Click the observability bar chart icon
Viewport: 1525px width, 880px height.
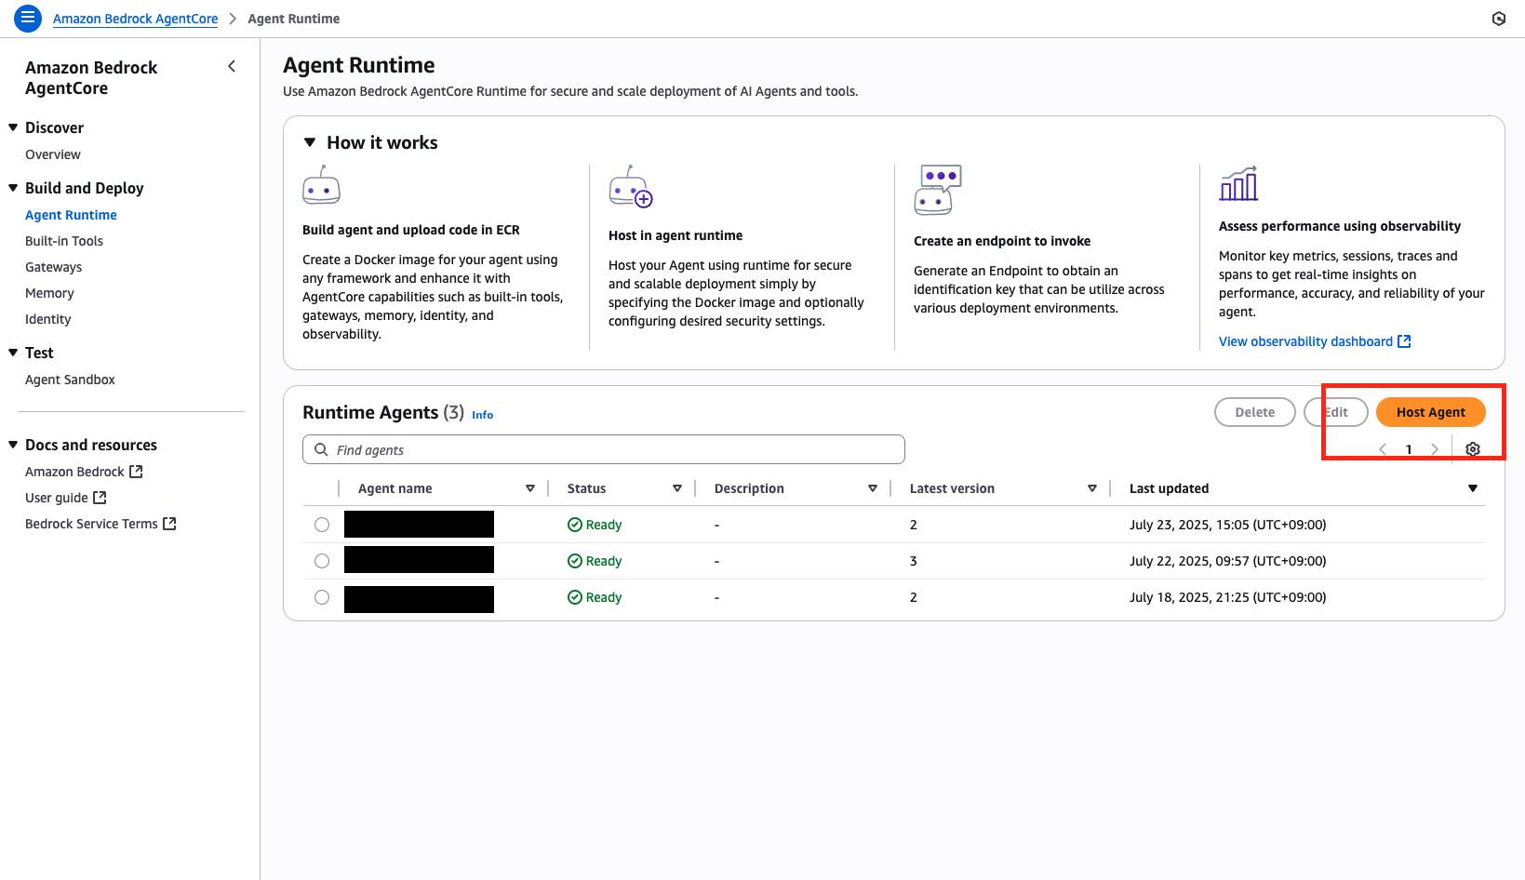coord(1238,183)
